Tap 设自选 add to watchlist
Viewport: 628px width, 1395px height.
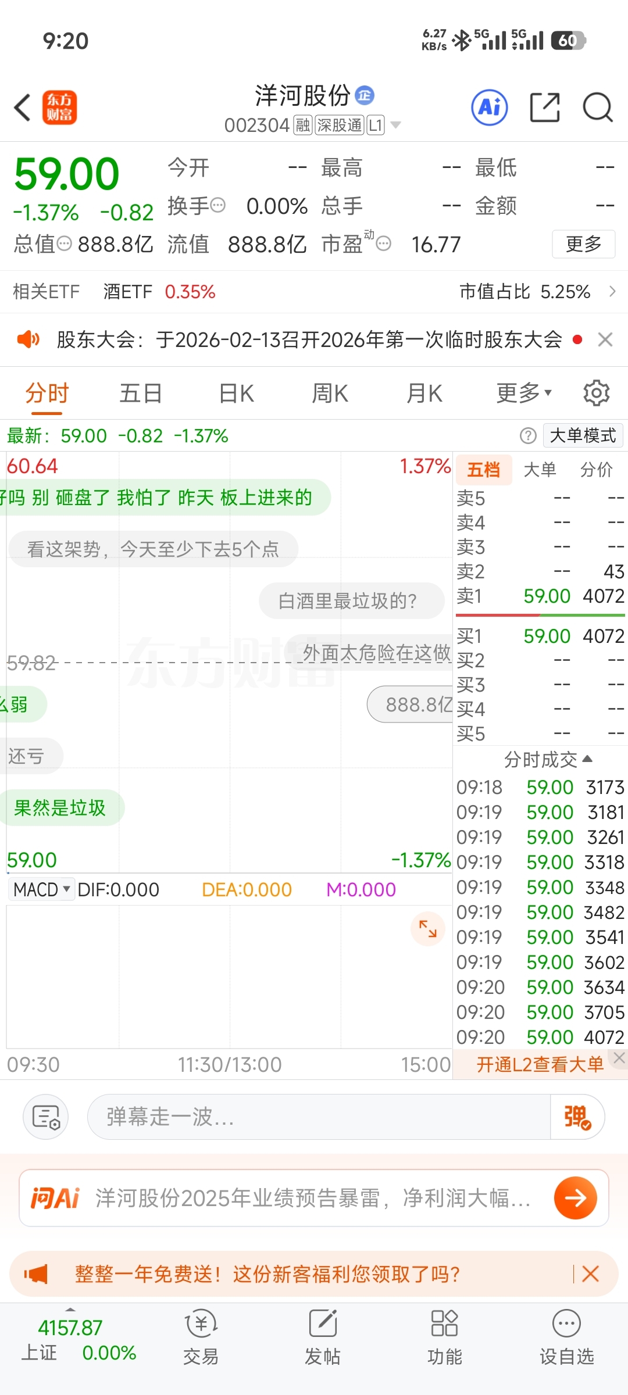point(567,1338)
